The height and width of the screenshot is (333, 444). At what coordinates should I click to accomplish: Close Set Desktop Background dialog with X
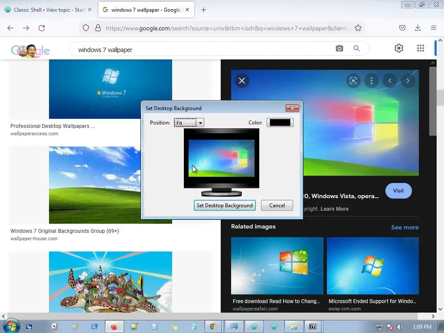pos(292,108)
